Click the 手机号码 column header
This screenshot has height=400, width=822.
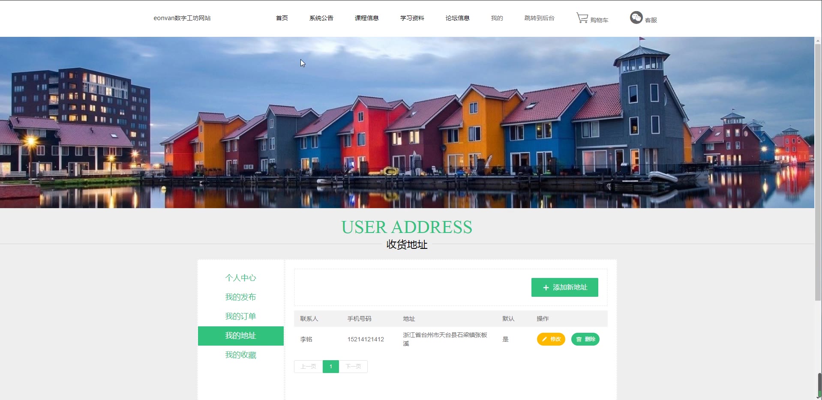(359, 319)
